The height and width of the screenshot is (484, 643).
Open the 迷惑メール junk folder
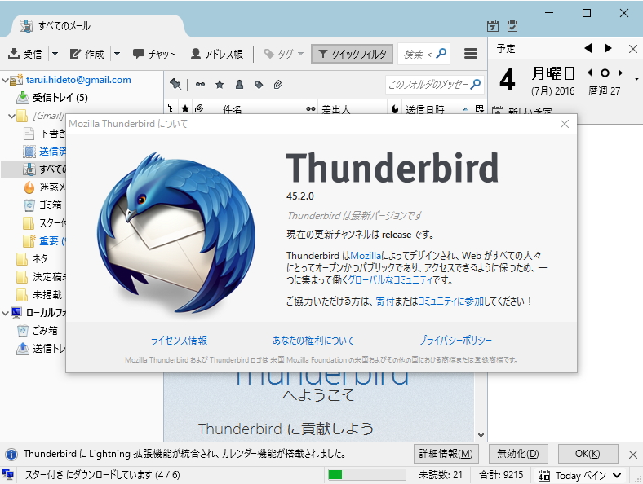click(x=44, y=187)
